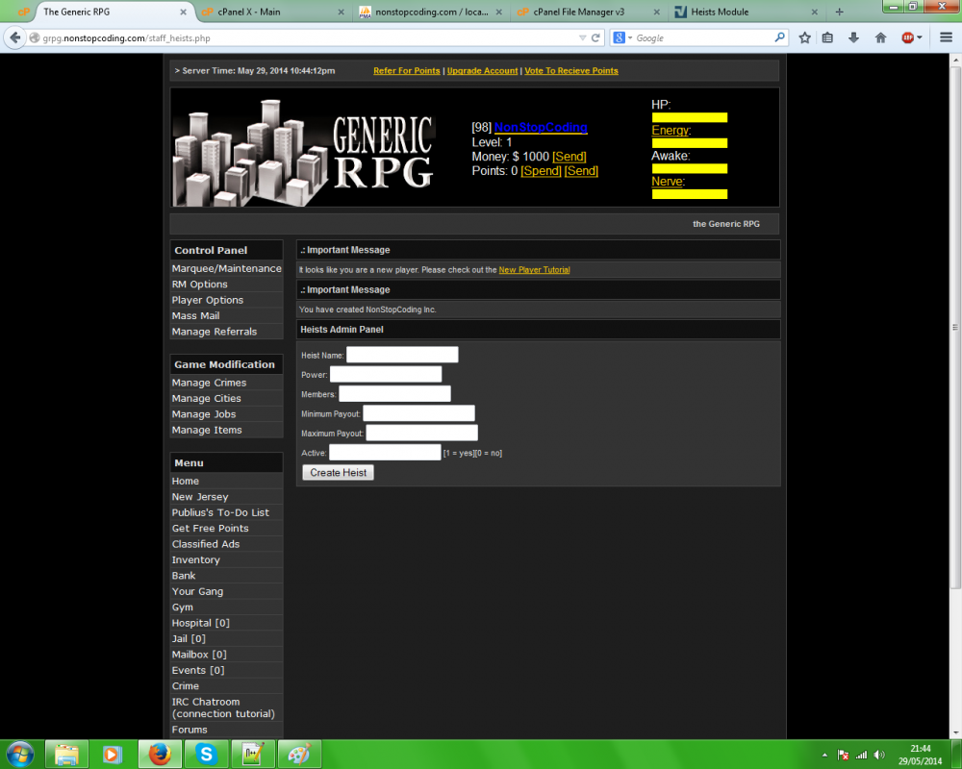Click the yellow Energy bar

coord(689,142)
